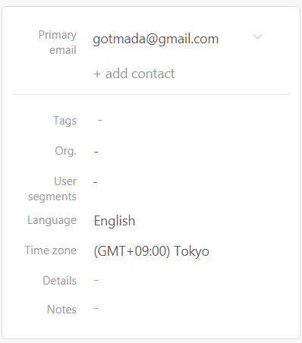The image size is (302, 343).
Task: Click the Details label
Action: [59, 281]
